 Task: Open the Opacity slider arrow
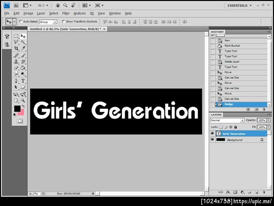(268, 120)
